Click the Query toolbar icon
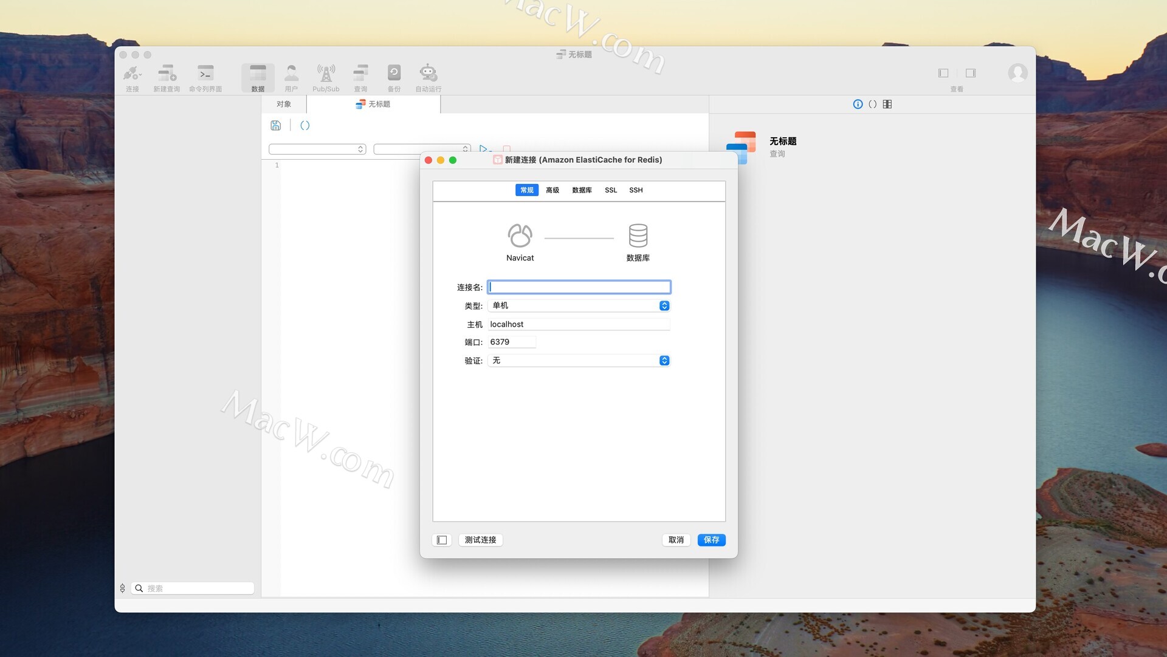Screen dimensions: 1167x657 coord(360,78)
